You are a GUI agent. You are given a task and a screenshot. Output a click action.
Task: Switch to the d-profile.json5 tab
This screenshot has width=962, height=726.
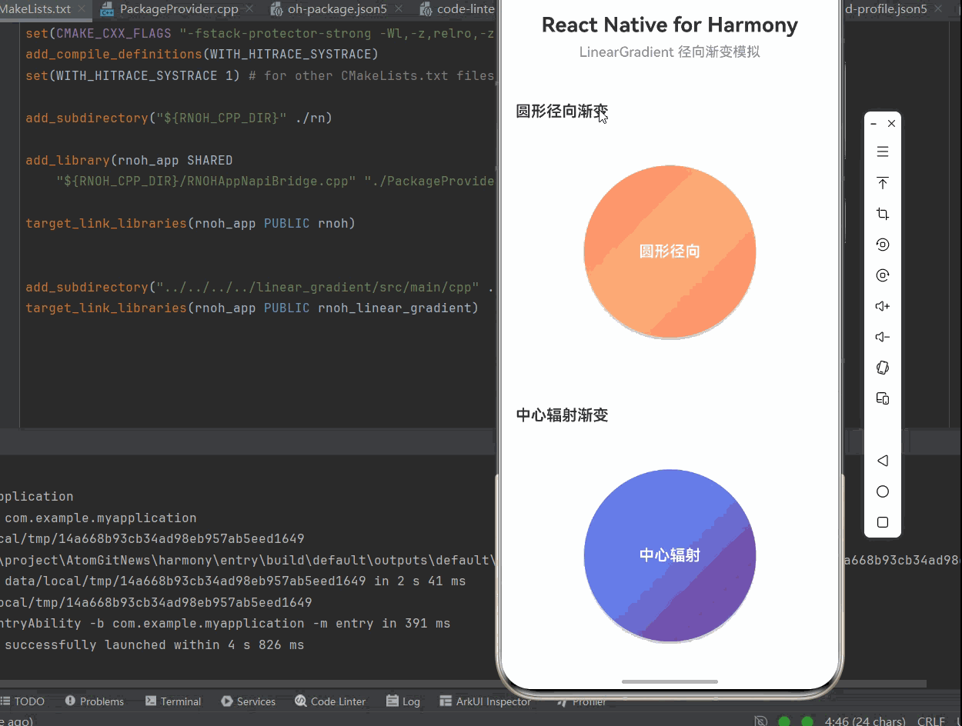(x=885, y=9)
